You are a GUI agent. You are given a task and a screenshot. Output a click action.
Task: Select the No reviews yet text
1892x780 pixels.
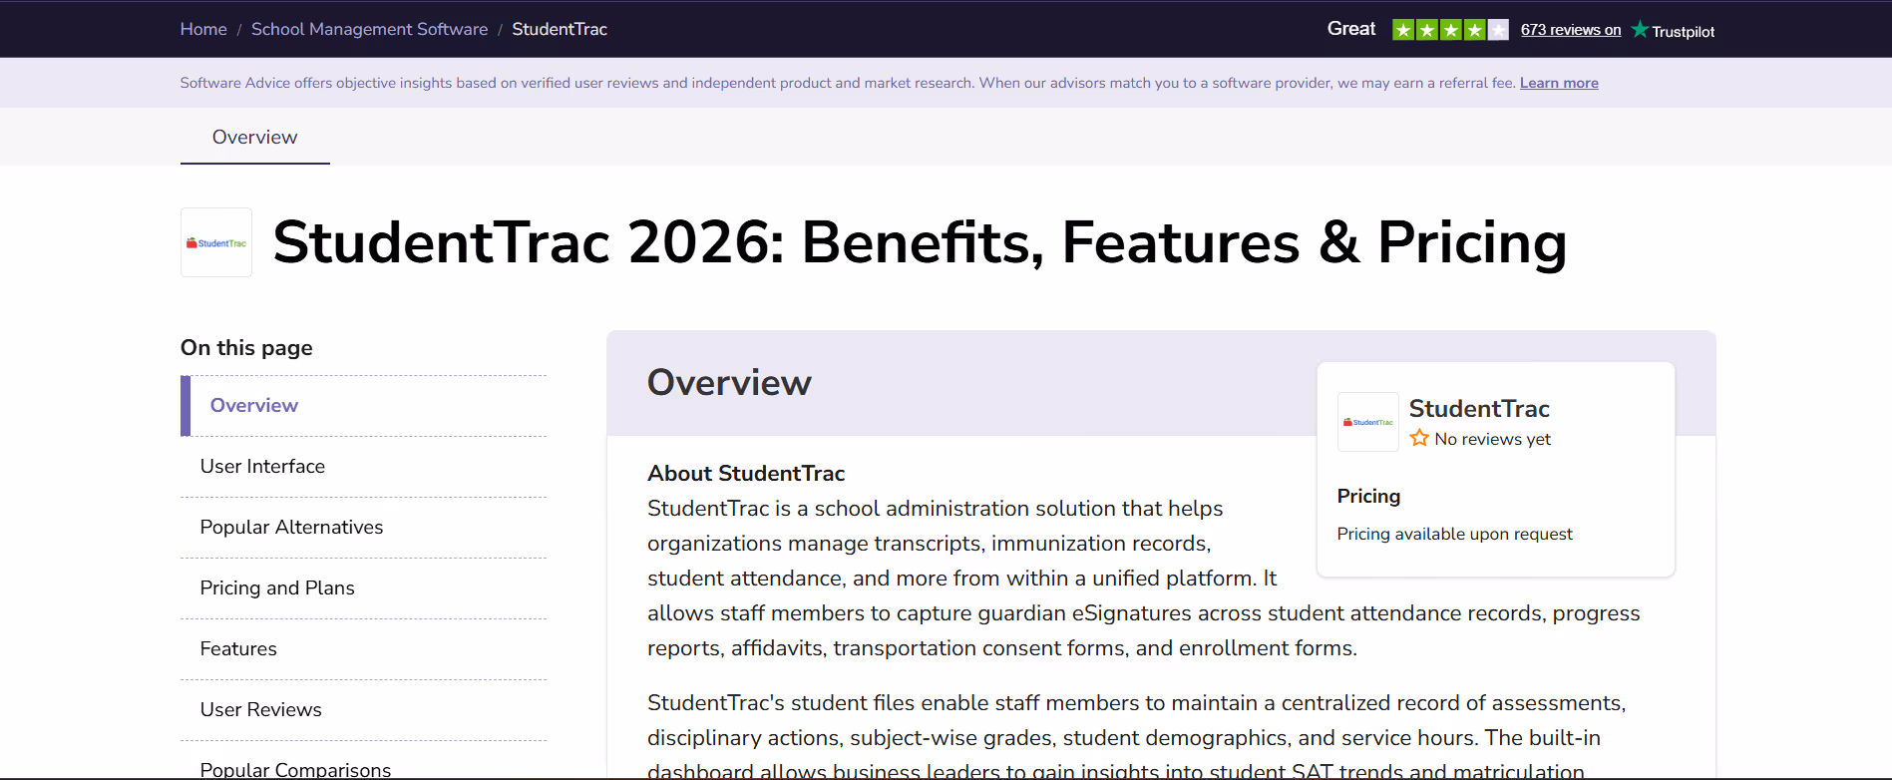pyautogui.click(x=1492, y=439)
